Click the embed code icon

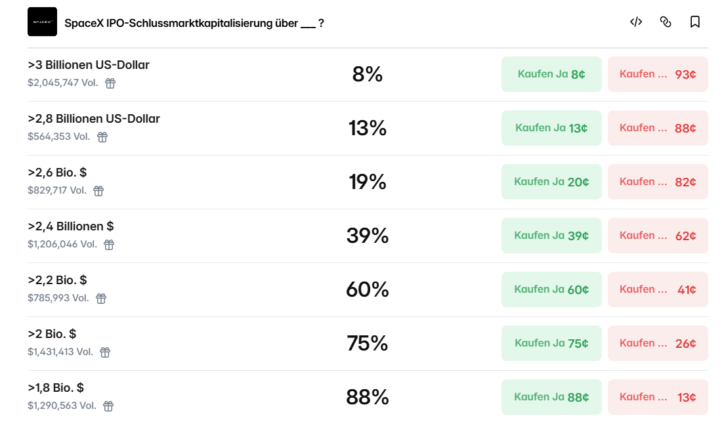tap(636, 22)
